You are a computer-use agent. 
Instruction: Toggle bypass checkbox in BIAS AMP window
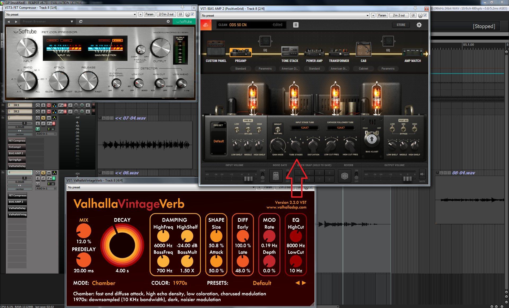point(425,15)
